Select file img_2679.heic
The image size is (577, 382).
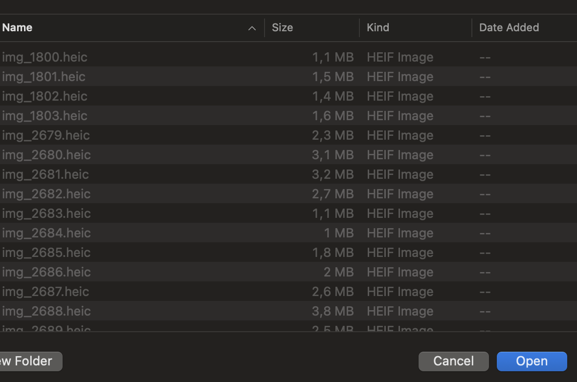coord(46,135)
